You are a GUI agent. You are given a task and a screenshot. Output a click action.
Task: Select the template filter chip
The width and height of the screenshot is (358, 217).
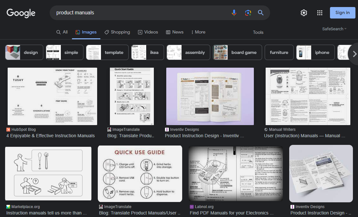tap(107, 52)
